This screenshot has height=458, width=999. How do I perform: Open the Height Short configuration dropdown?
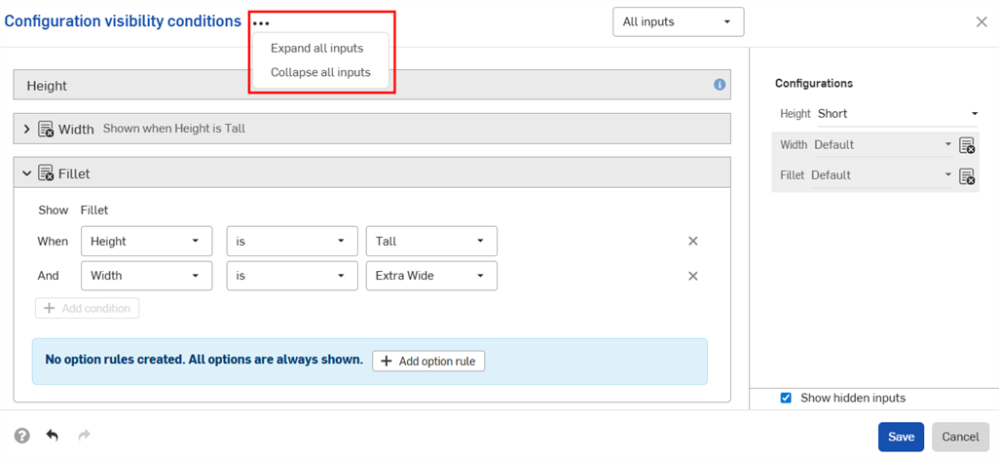897,114
